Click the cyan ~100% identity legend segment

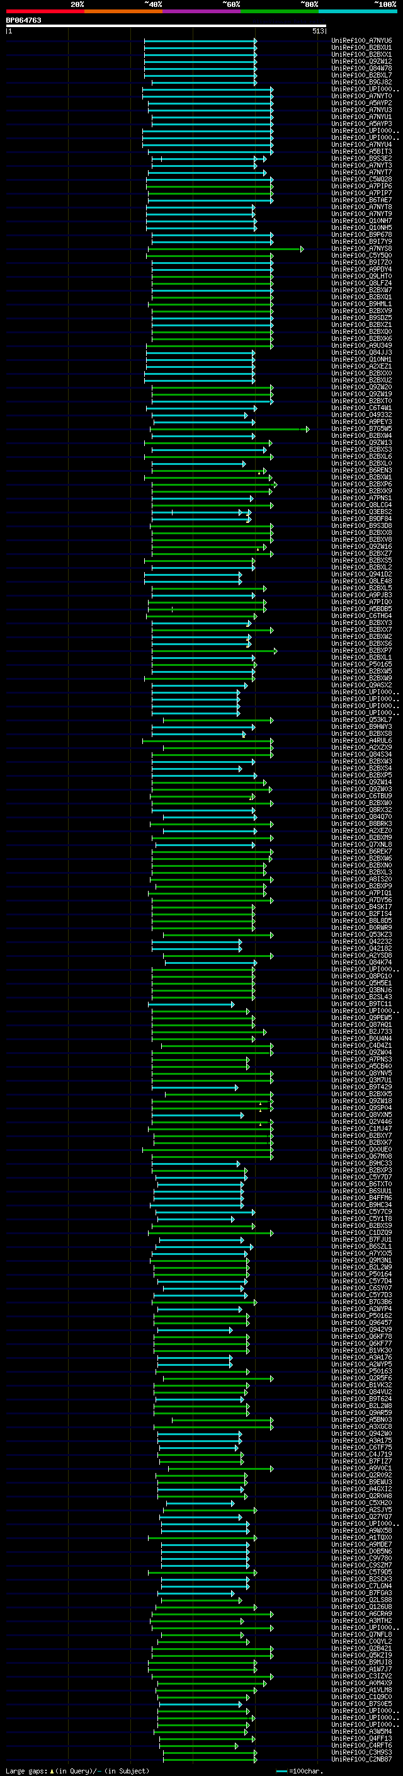click(x=358, y=11)
